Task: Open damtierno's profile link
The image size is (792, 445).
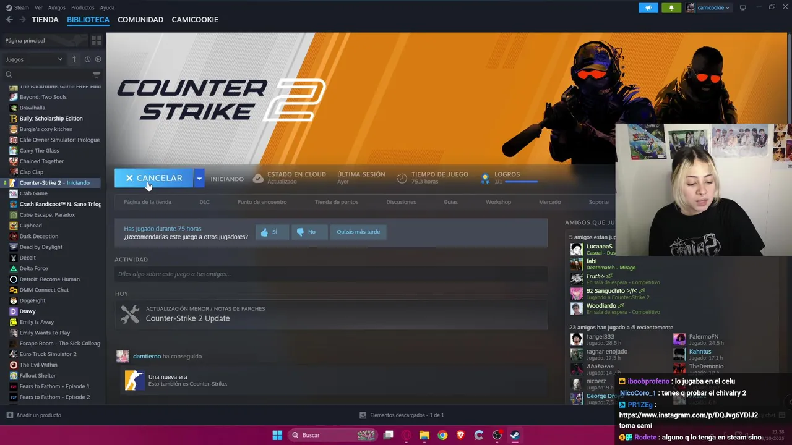Action: tap(147, 357)
